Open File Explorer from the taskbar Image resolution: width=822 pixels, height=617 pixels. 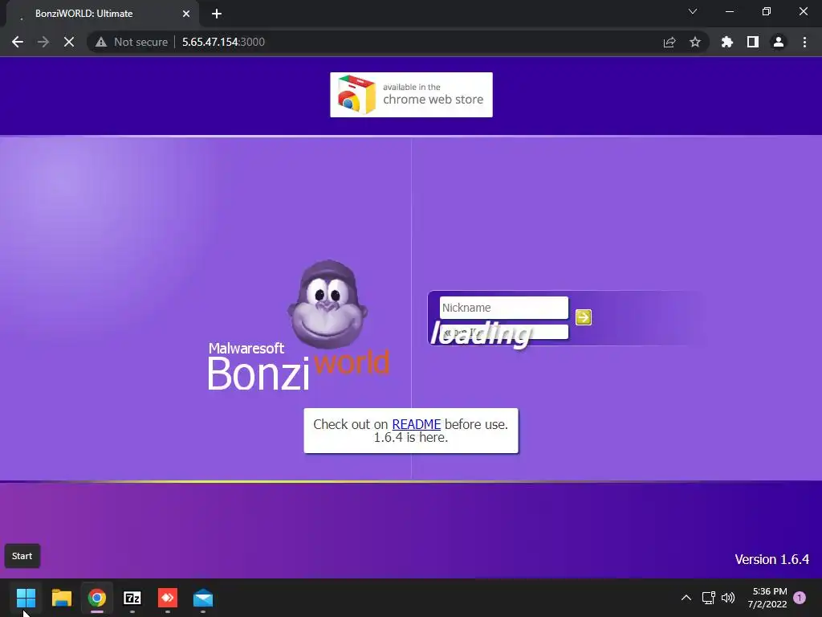pos(61,598)
